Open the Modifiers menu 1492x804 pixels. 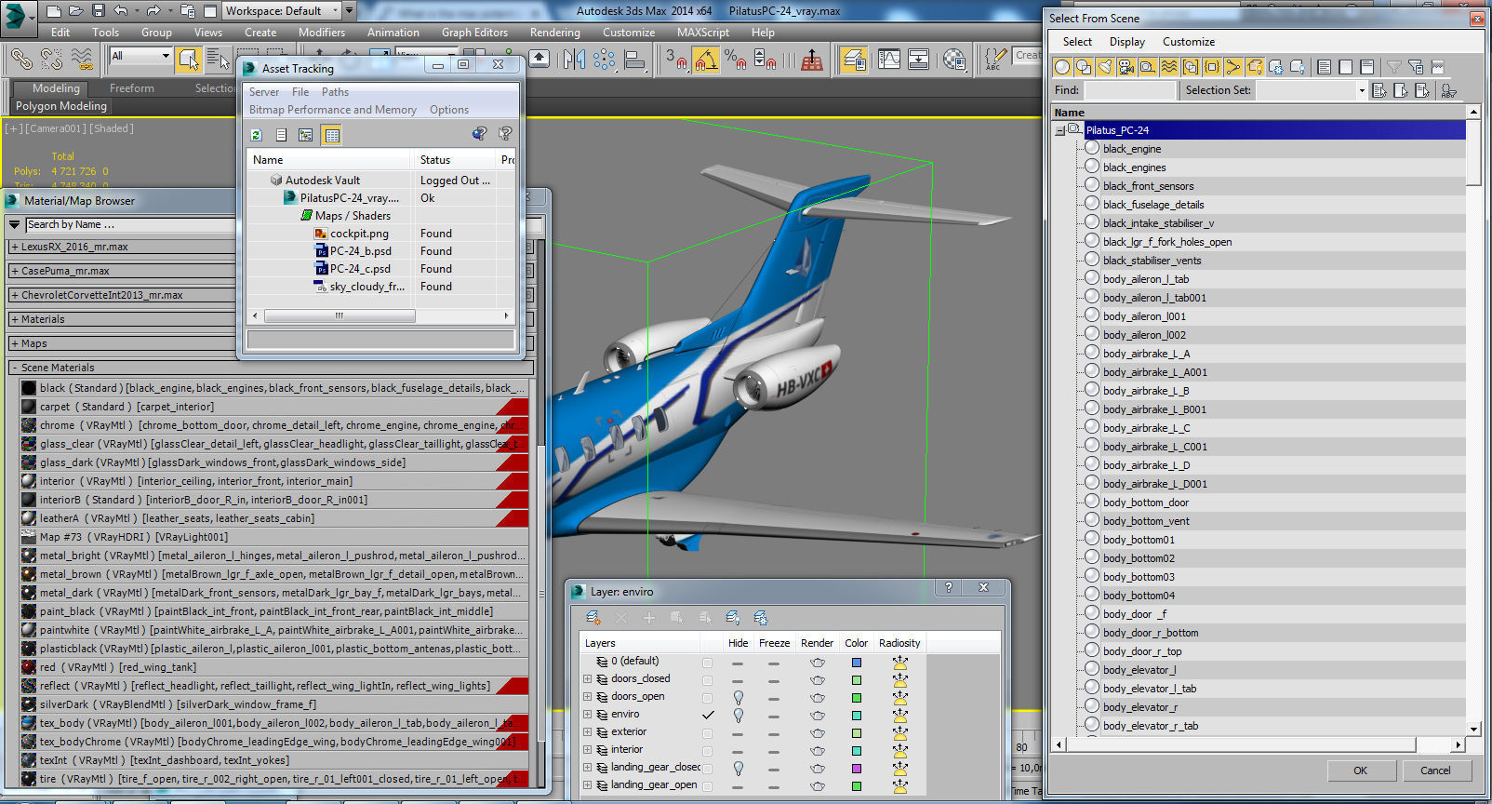click(x=322, y=33)
